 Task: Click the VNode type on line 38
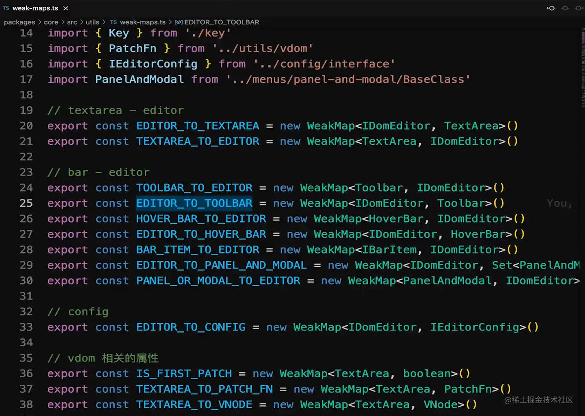pyautogui.click(x=441, y=404)
